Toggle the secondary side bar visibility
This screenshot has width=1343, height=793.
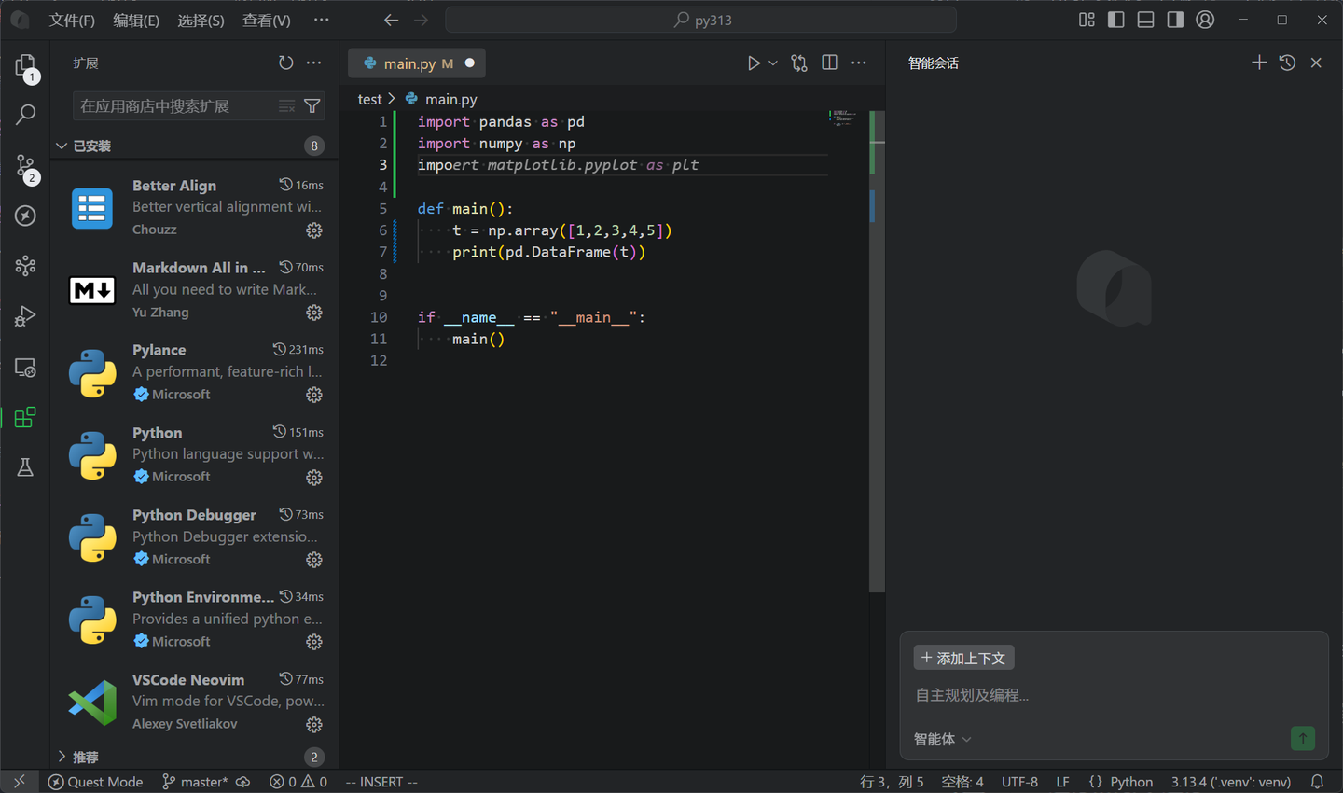[1175, 20]
